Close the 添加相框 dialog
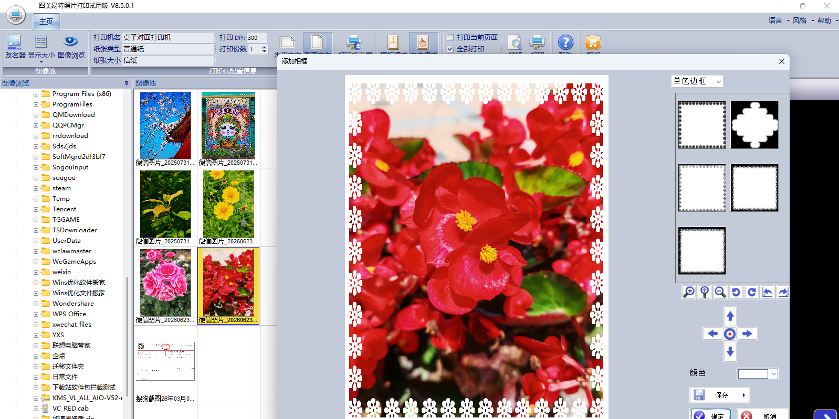 [782, 61]
